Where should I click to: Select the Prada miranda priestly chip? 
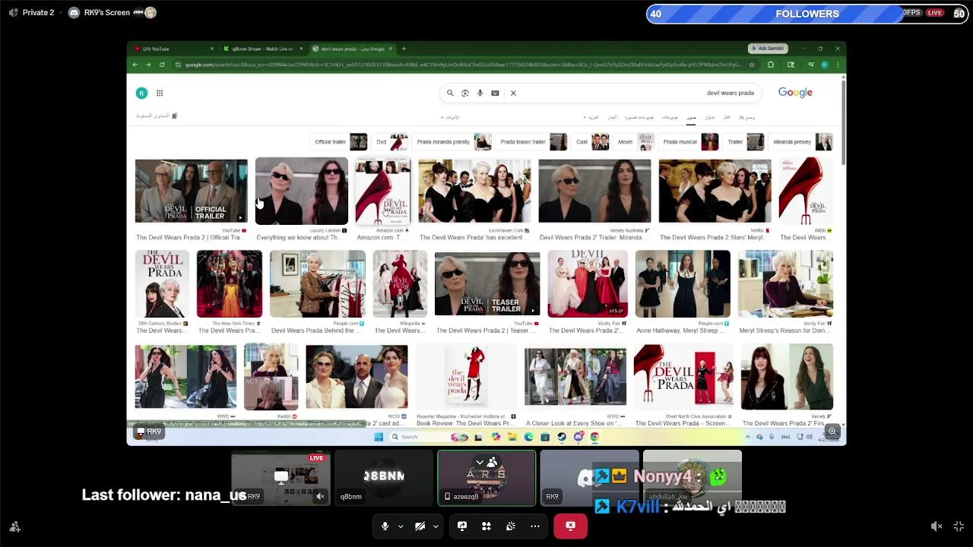tap(454, 142)
